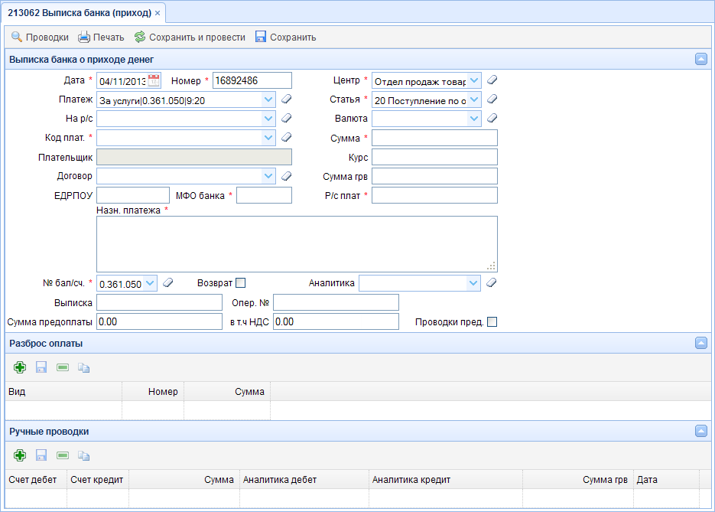The image size is (715, 512).
Task: Expand the Код плат. dropdown
Action: pos(268,137)
